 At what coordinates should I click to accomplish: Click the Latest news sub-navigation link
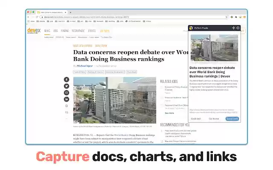(49, 37)
